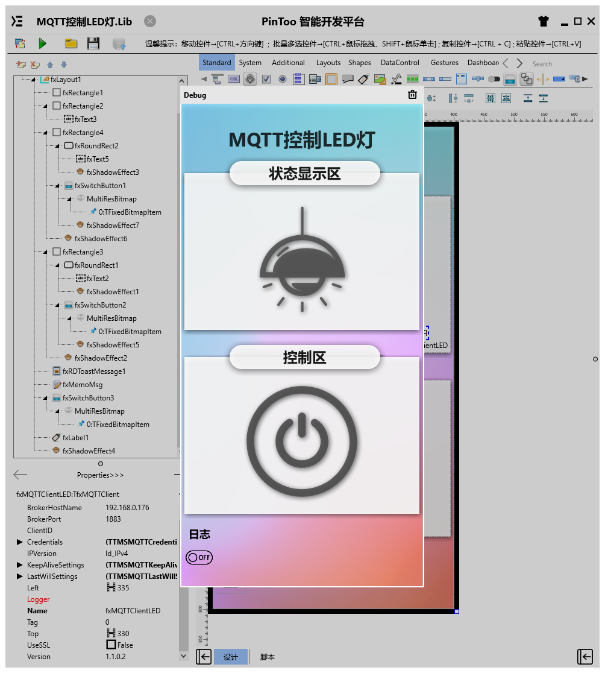Clear the Debug panel with trash icon
The height and width of the screenshot is (673, 605).
tap(412, 95)
